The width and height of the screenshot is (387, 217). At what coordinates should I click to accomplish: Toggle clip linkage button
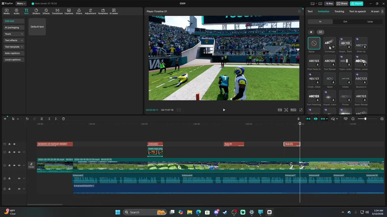click(x=323, y=119)
